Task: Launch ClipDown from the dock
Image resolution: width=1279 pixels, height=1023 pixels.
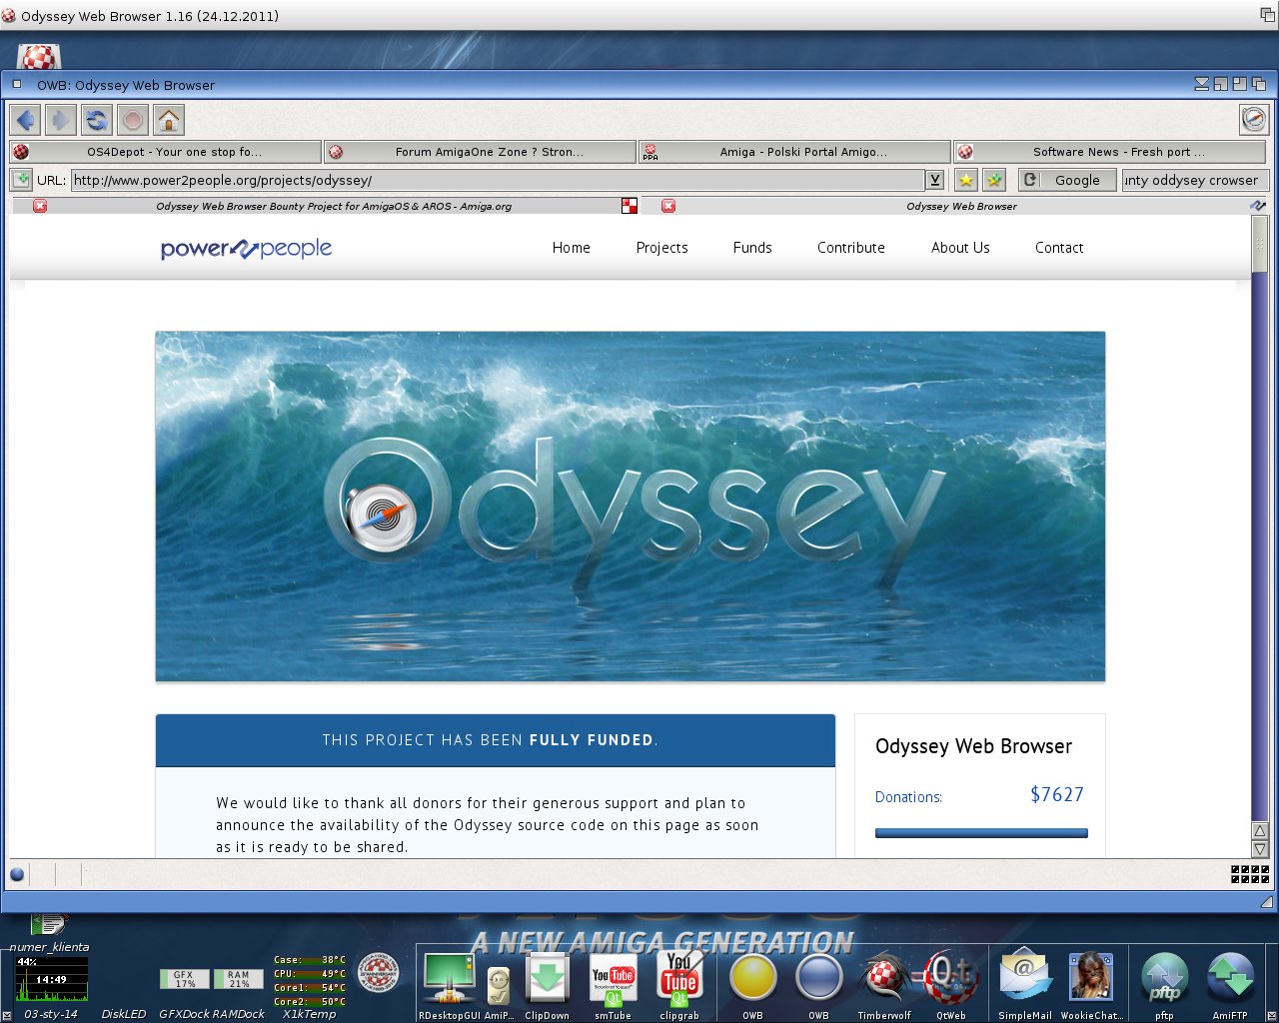Action: 548,985
